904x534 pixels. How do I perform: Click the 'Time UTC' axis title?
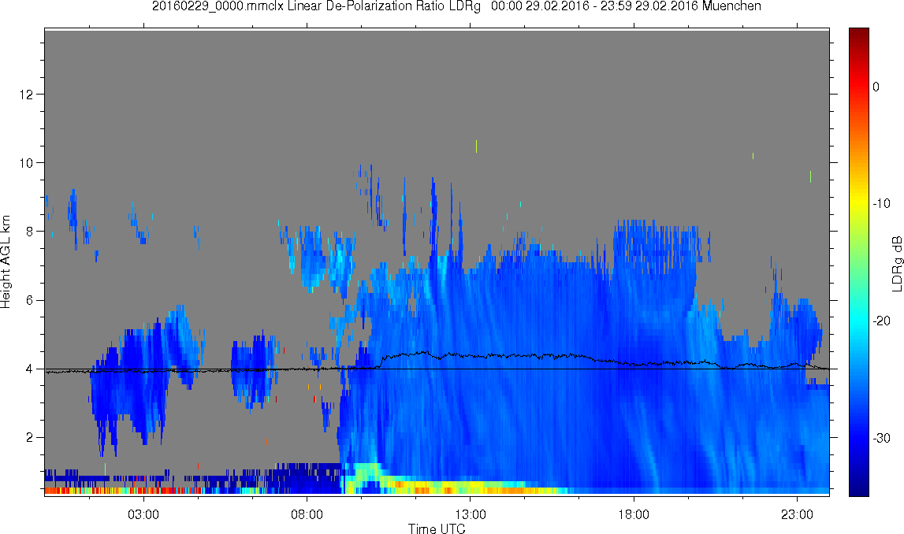click(437, 528)
